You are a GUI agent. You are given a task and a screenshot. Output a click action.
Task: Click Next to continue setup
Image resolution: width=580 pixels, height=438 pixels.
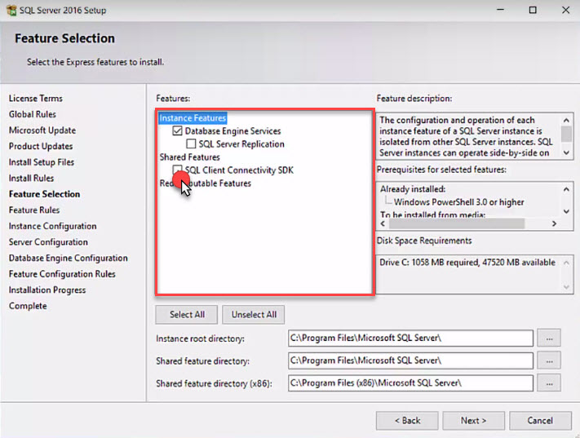click(473, 421)
